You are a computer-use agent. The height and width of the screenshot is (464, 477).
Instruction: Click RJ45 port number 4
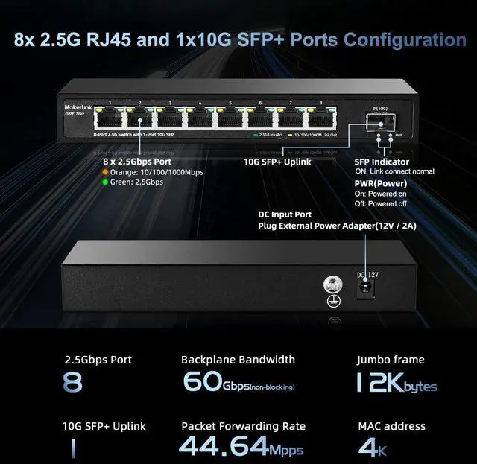coord(200,118)
